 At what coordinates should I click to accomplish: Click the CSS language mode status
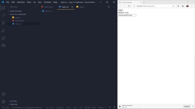coord(81,107)
